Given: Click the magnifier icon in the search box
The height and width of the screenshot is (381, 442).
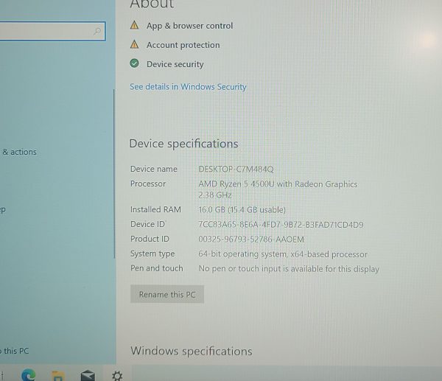Looking at the screenshot, I should pos(97,32).
